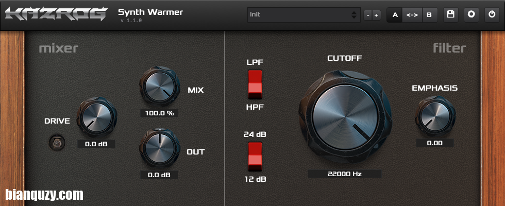505x206 pixels.
Task: Click the CUTOFF label
Action: (345, 58)
